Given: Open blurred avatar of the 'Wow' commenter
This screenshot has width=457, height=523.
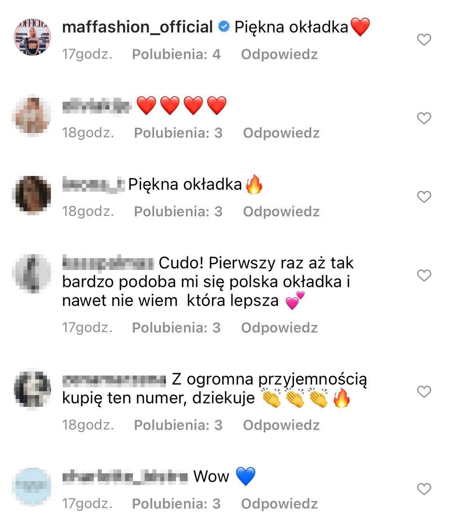Looking at the screenshot, I should 32,486.
